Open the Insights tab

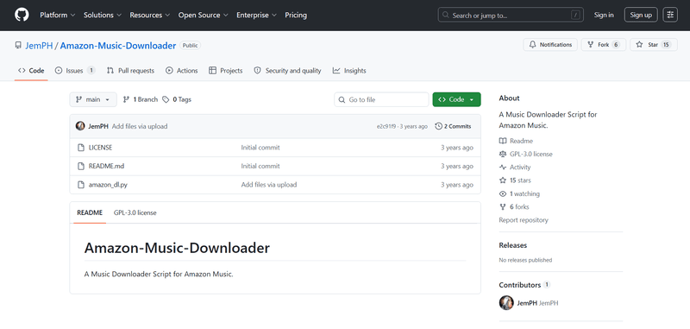(x=349, y=71)
